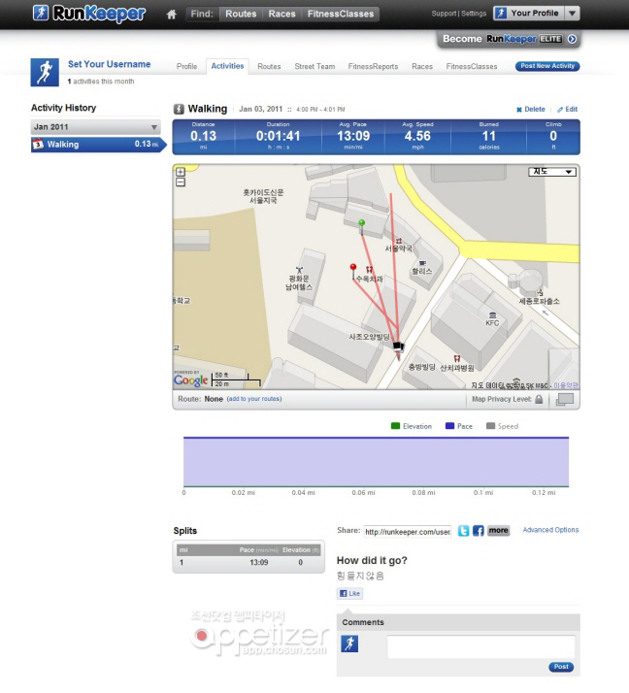The width and height of the screenshot is (629, 693).
Task: Go to the home icon
Action: click(172, 15)
